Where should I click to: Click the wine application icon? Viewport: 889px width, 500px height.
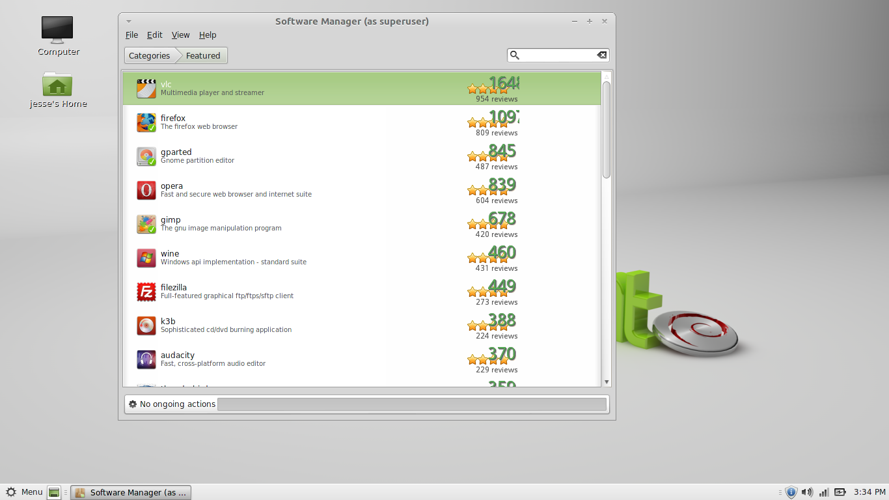[x=146, y=258]
